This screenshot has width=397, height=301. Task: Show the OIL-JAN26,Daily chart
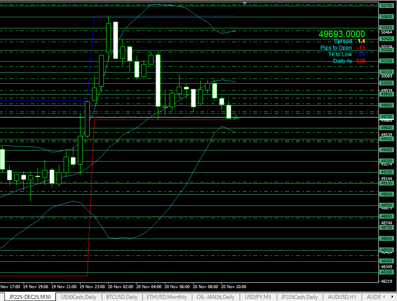click(215, 297)
